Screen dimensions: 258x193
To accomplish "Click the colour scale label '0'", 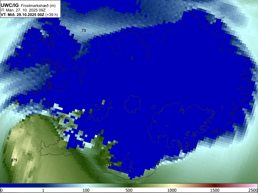I will tap(2, 190).
